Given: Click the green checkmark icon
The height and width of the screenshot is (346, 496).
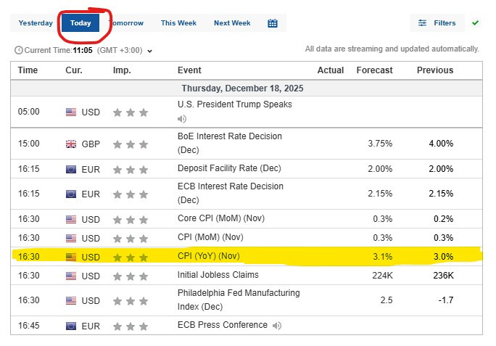Looking at the screenshot, I should (475, 22).
